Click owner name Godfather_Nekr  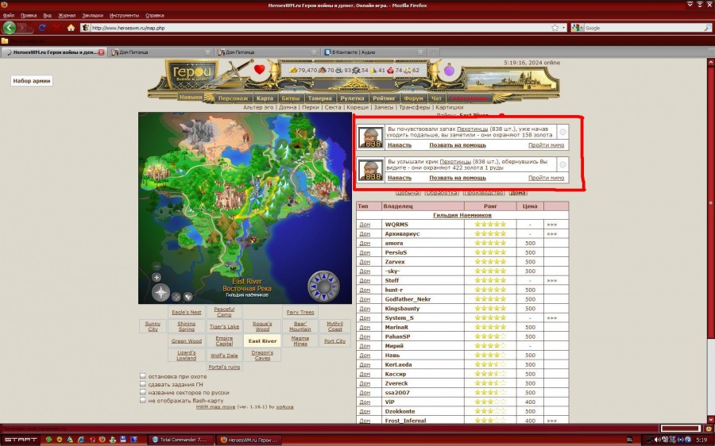[x=408, y=299]
